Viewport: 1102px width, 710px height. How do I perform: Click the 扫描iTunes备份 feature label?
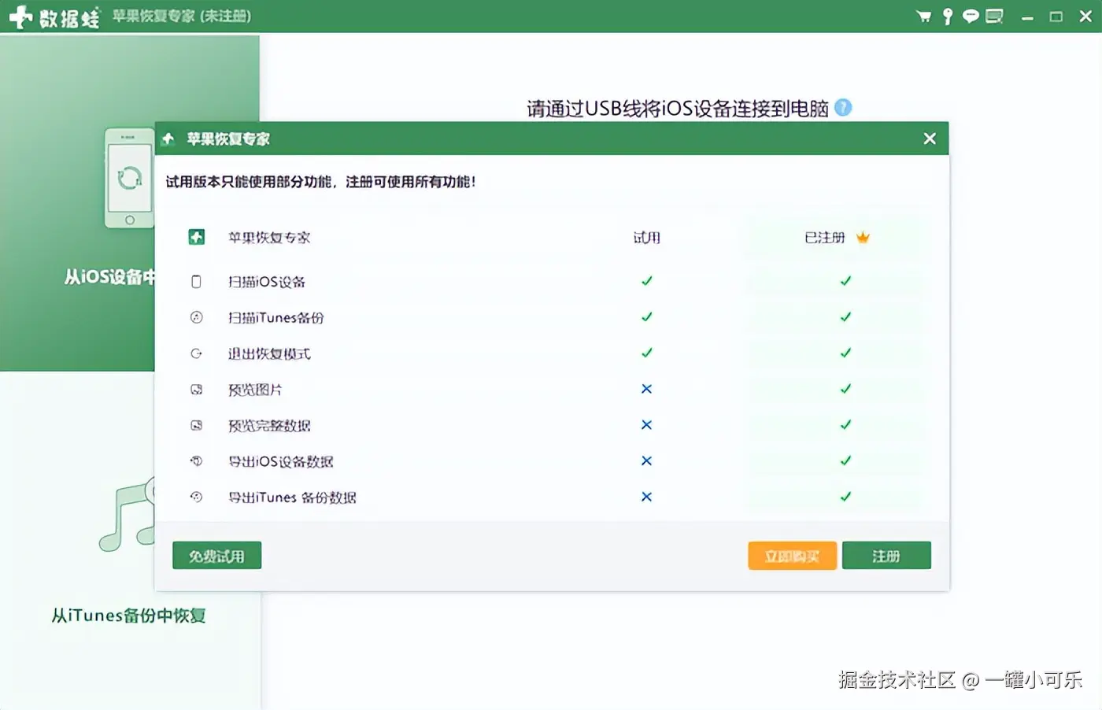point(276,318)
